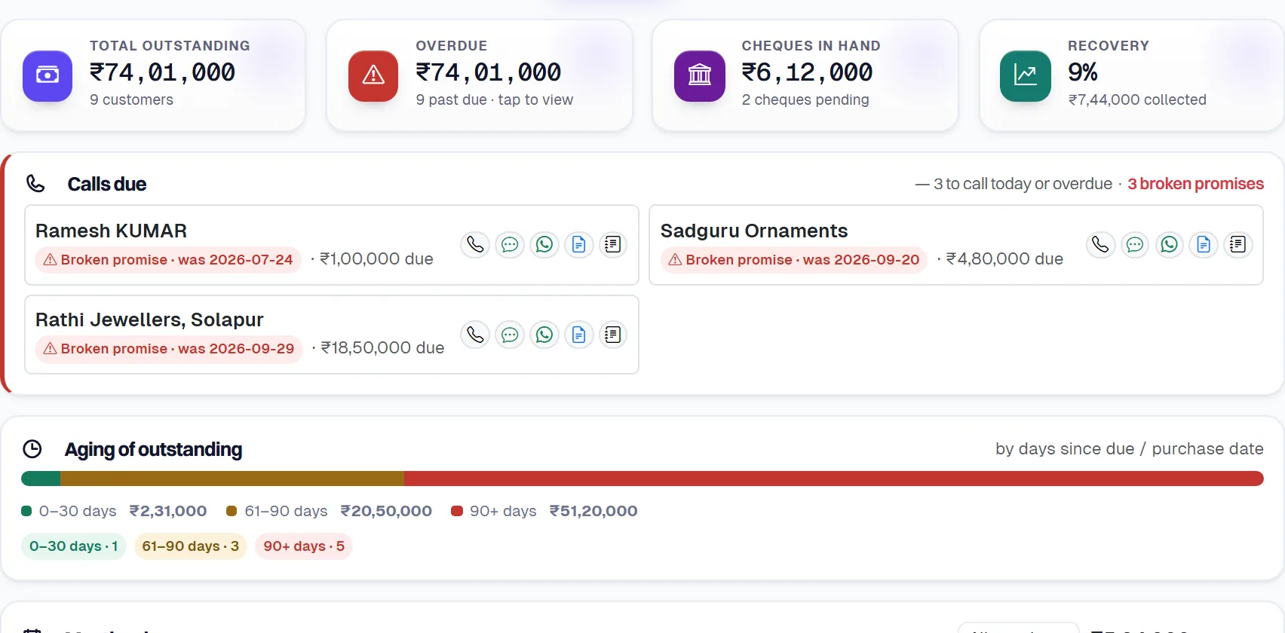Click the ₹4,80,000 due amount
This screenshot has height=633, width=1285.
(1004, 259)
